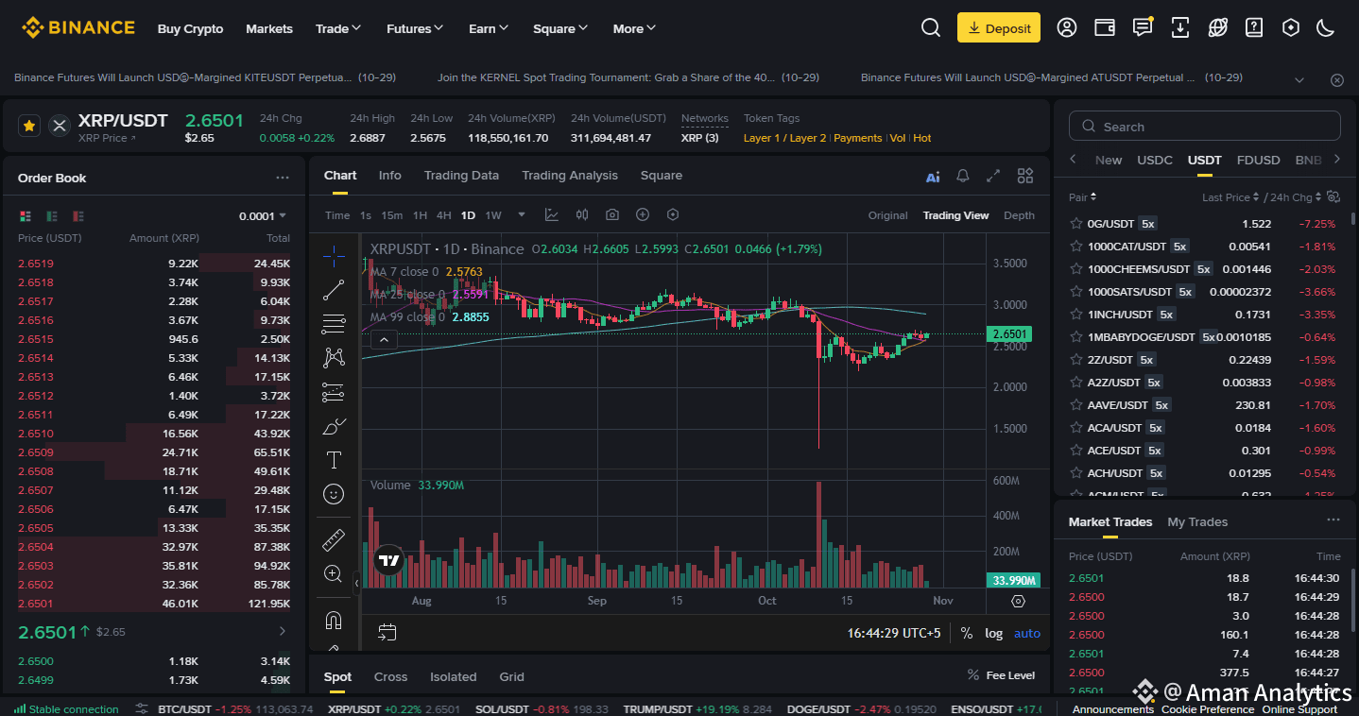Favorite the AAVE/USDT pair star

1075,404
